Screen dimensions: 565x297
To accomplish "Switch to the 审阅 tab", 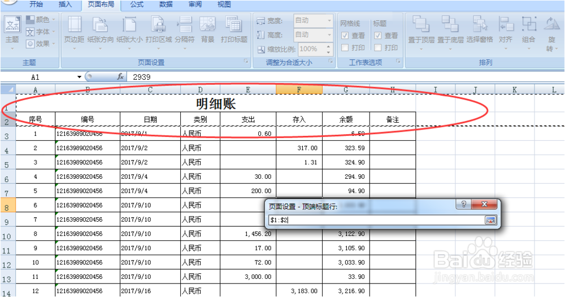I will tap(195, 5).
